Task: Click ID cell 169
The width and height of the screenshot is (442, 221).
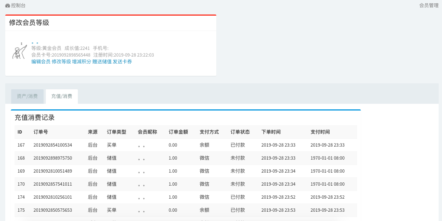Action: click(21, 171)
